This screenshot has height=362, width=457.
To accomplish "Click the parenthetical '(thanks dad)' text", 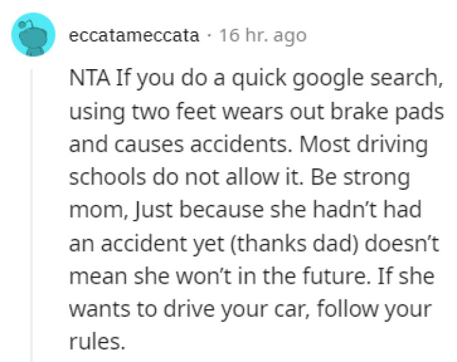I will [294, 243].
